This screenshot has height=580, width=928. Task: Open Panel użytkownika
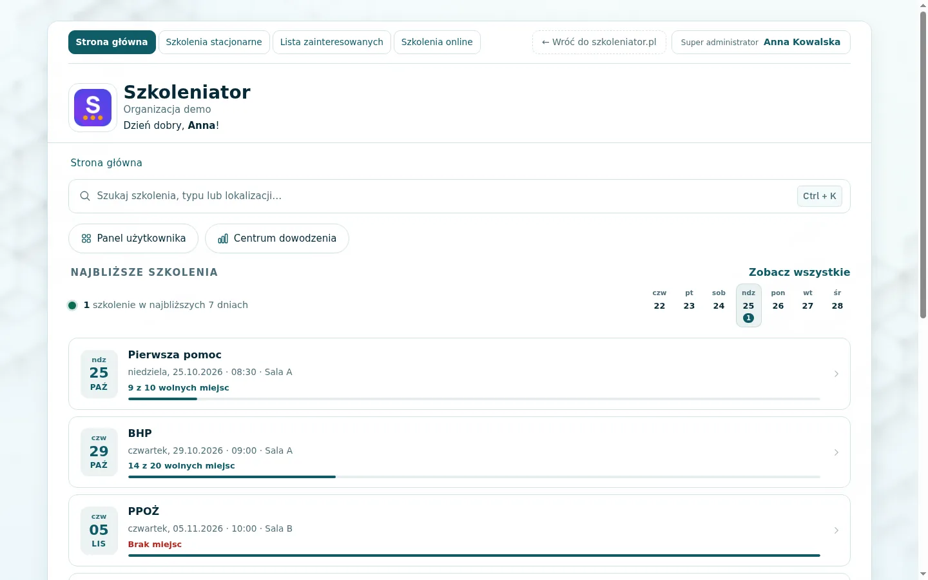click(133, 238)
